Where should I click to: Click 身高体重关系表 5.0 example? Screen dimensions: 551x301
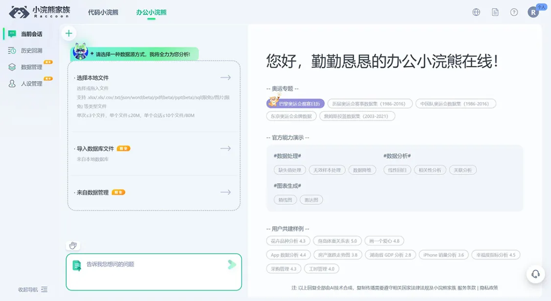(337, 241)
